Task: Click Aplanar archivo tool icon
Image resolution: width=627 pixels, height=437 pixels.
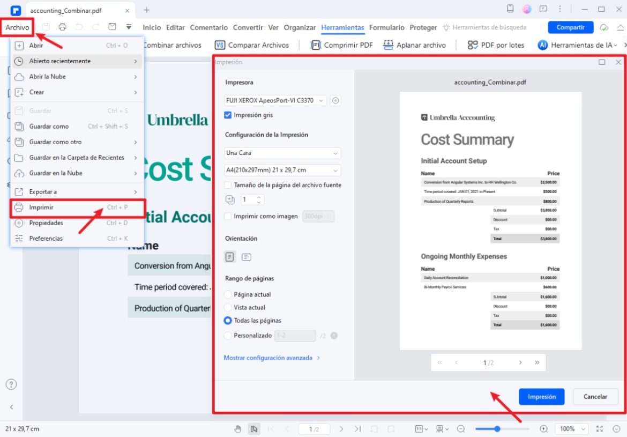Action: (x=389, y=45)
